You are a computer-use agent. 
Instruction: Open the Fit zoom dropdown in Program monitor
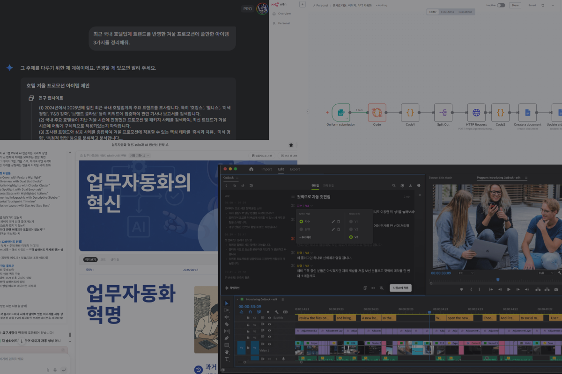(x=466, y=273)
